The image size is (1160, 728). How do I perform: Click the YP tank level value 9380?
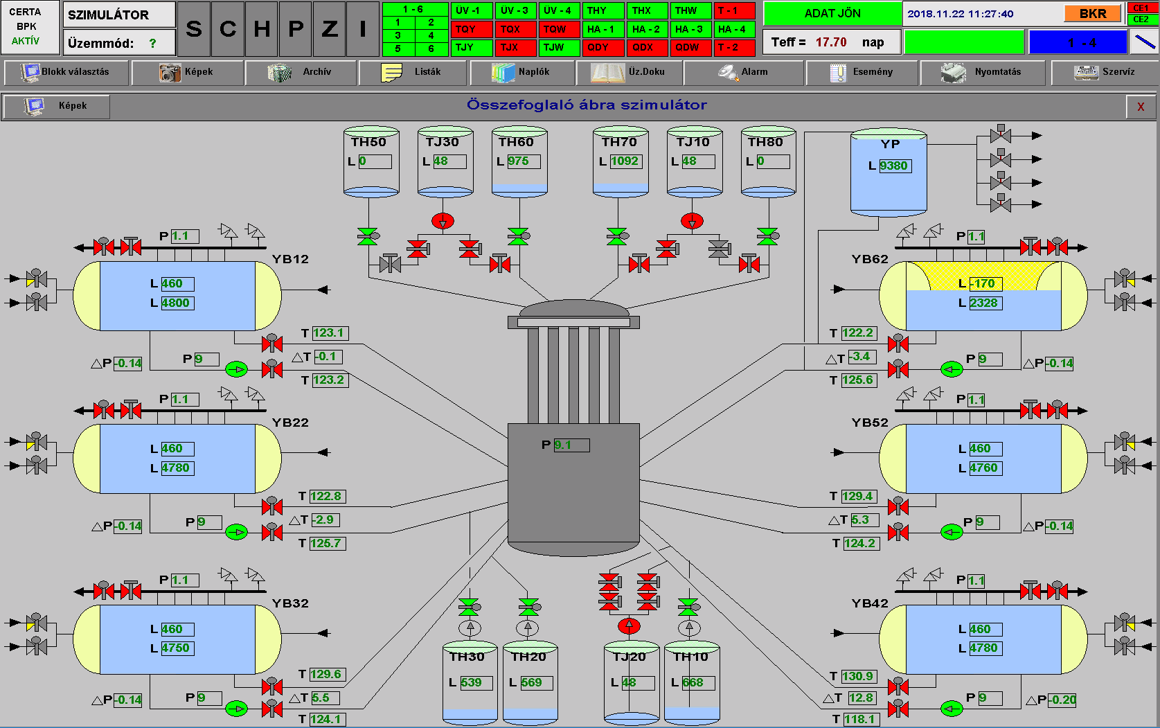pyautogui.click(x=895, y=166)
